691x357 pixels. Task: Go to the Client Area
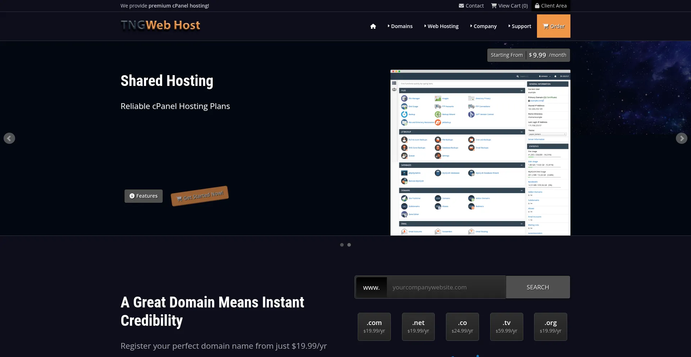coord(551,6)
